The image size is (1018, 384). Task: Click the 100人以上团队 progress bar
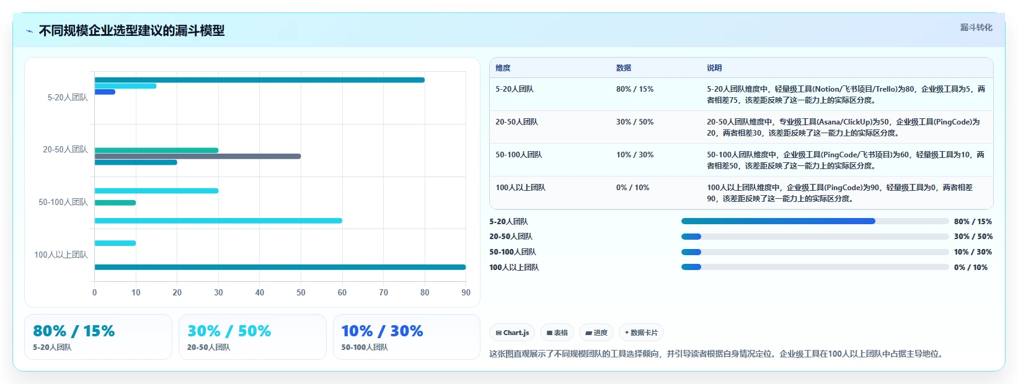(x=815, y=267)
